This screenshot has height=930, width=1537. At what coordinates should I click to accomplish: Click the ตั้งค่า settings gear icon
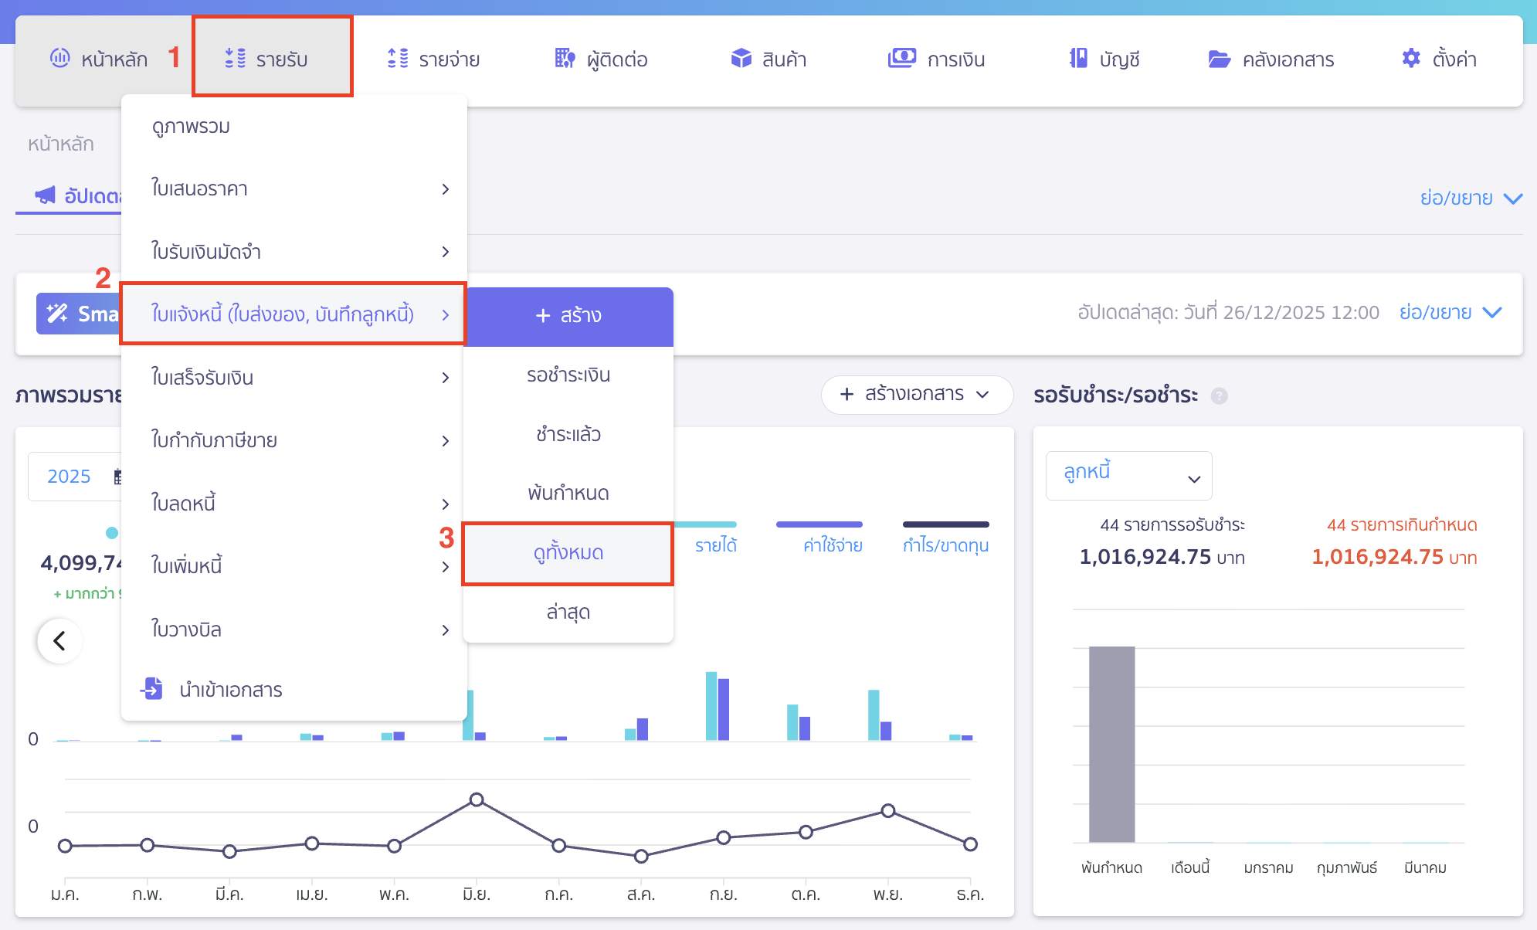[x=1410, y=58]
